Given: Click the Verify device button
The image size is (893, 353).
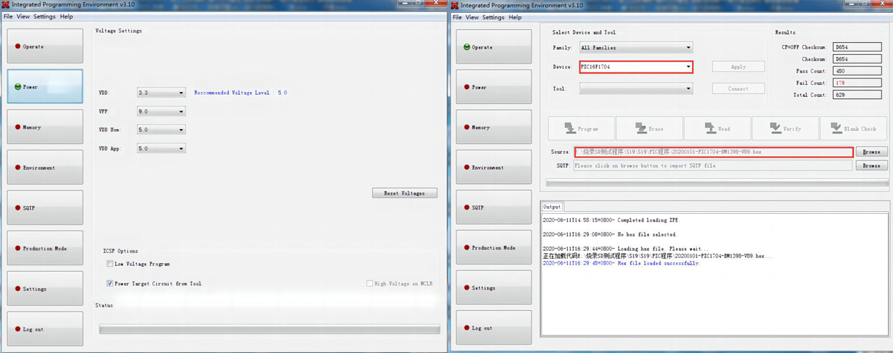Looking at the screenshot, I should pyautogui.click(x=785, y=128).
